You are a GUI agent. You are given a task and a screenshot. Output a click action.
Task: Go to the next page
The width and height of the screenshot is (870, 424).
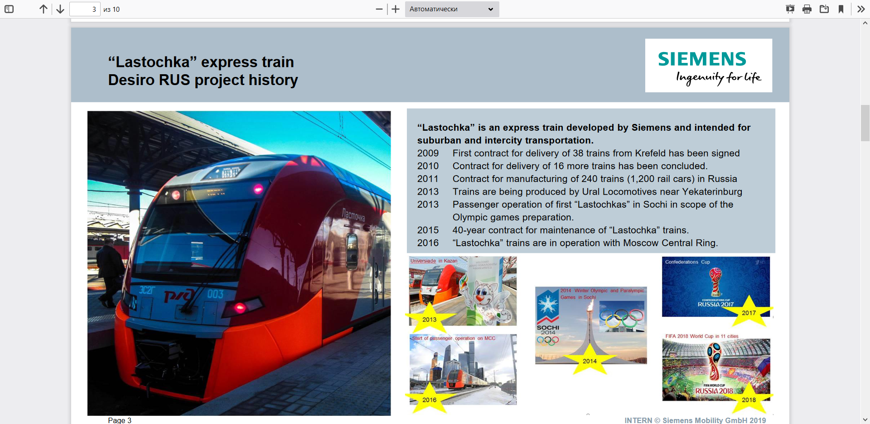pos(60,9)
